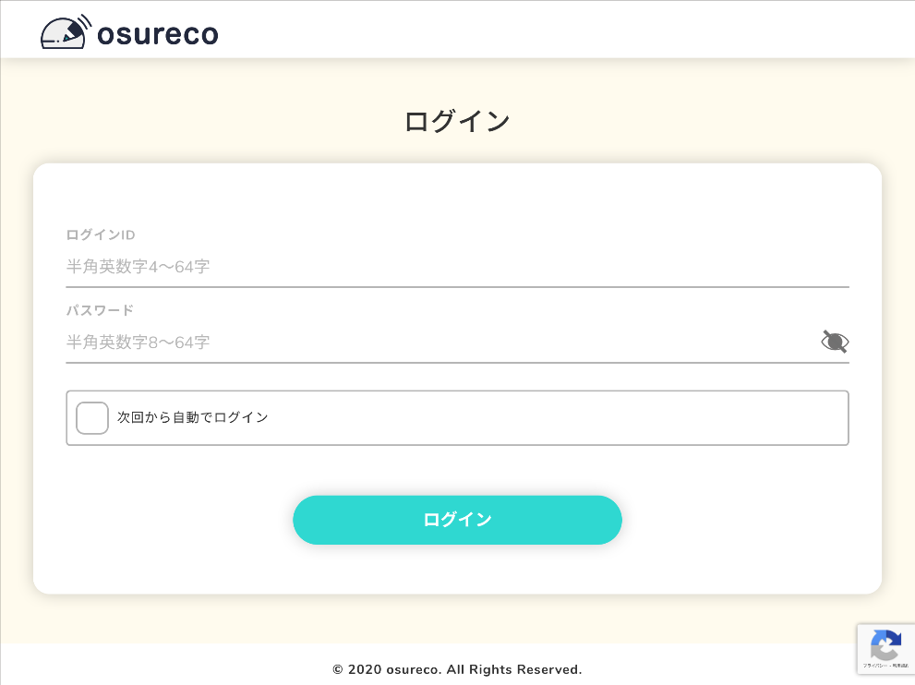Click the osureco helmet logo icon
This screenshot has height=685, width=915.
click(x=66, y=32)
